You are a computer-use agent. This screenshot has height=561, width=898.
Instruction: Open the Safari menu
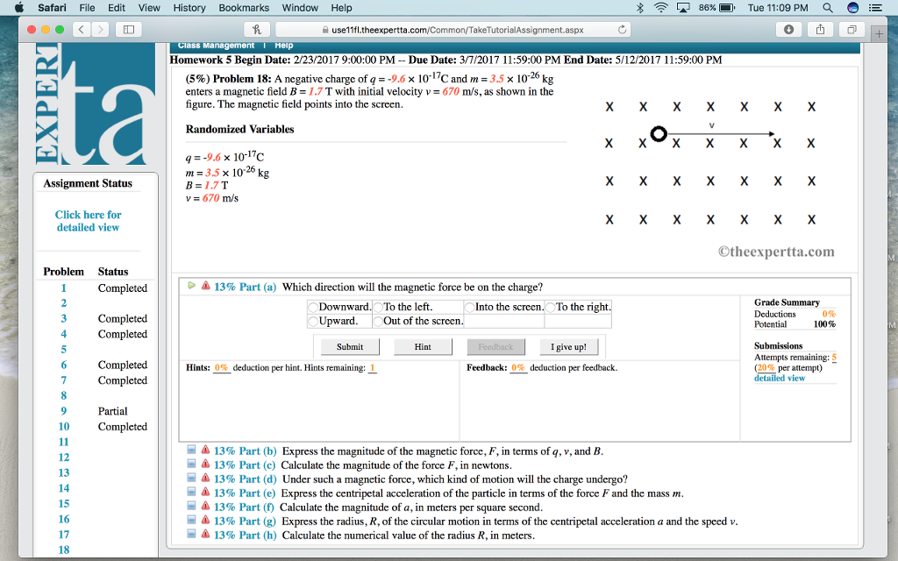coord(52,7)
